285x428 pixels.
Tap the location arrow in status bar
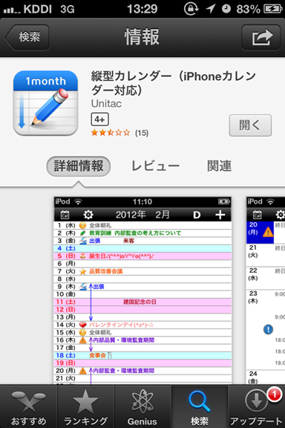click(x=210, y=9)
